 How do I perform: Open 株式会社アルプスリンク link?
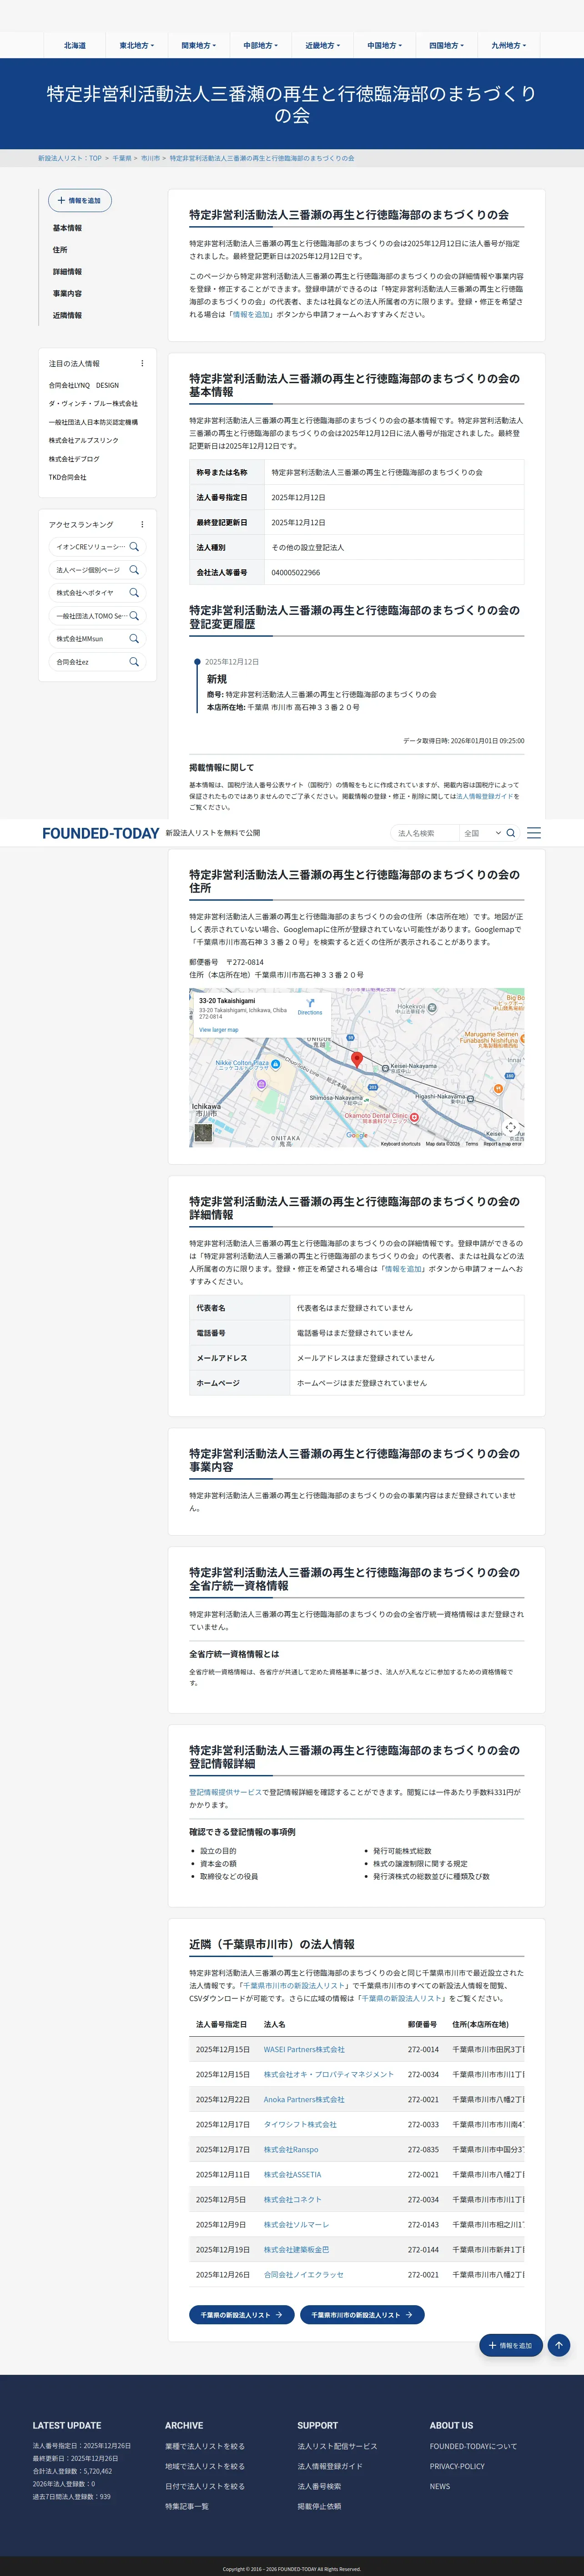pos(84,441)
